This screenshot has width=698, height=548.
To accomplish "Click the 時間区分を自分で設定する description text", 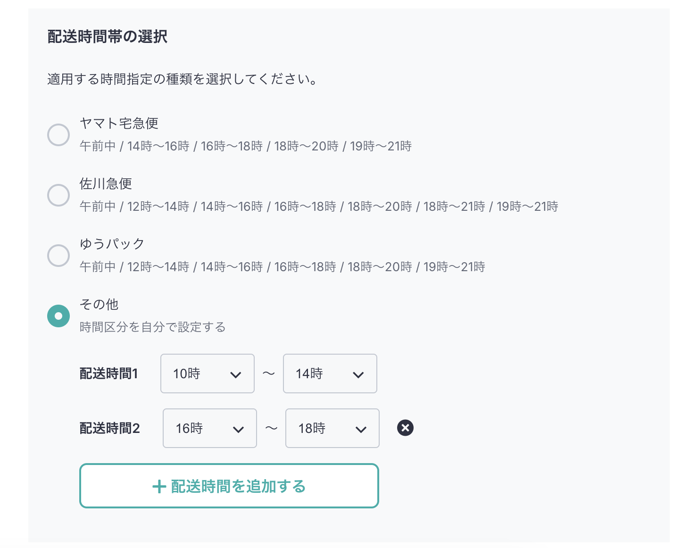I will pos(152,327).
